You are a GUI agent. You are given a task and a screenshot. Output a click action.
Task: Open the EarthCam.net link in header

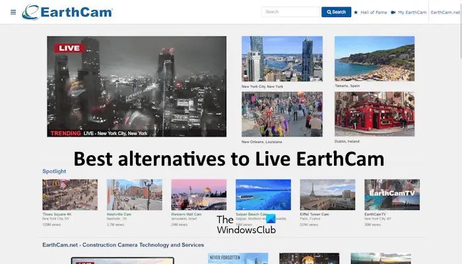(x=445, y=13)
